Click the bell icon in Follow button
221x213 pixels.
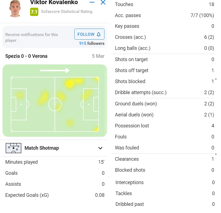click(99, 34)
